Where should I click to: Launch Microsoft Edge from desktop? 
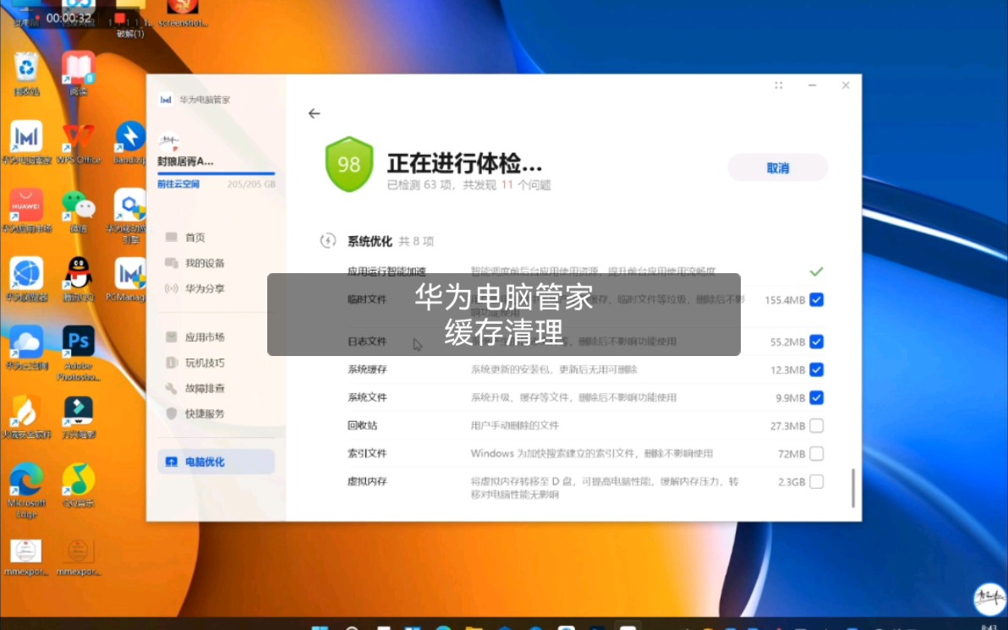26,490
